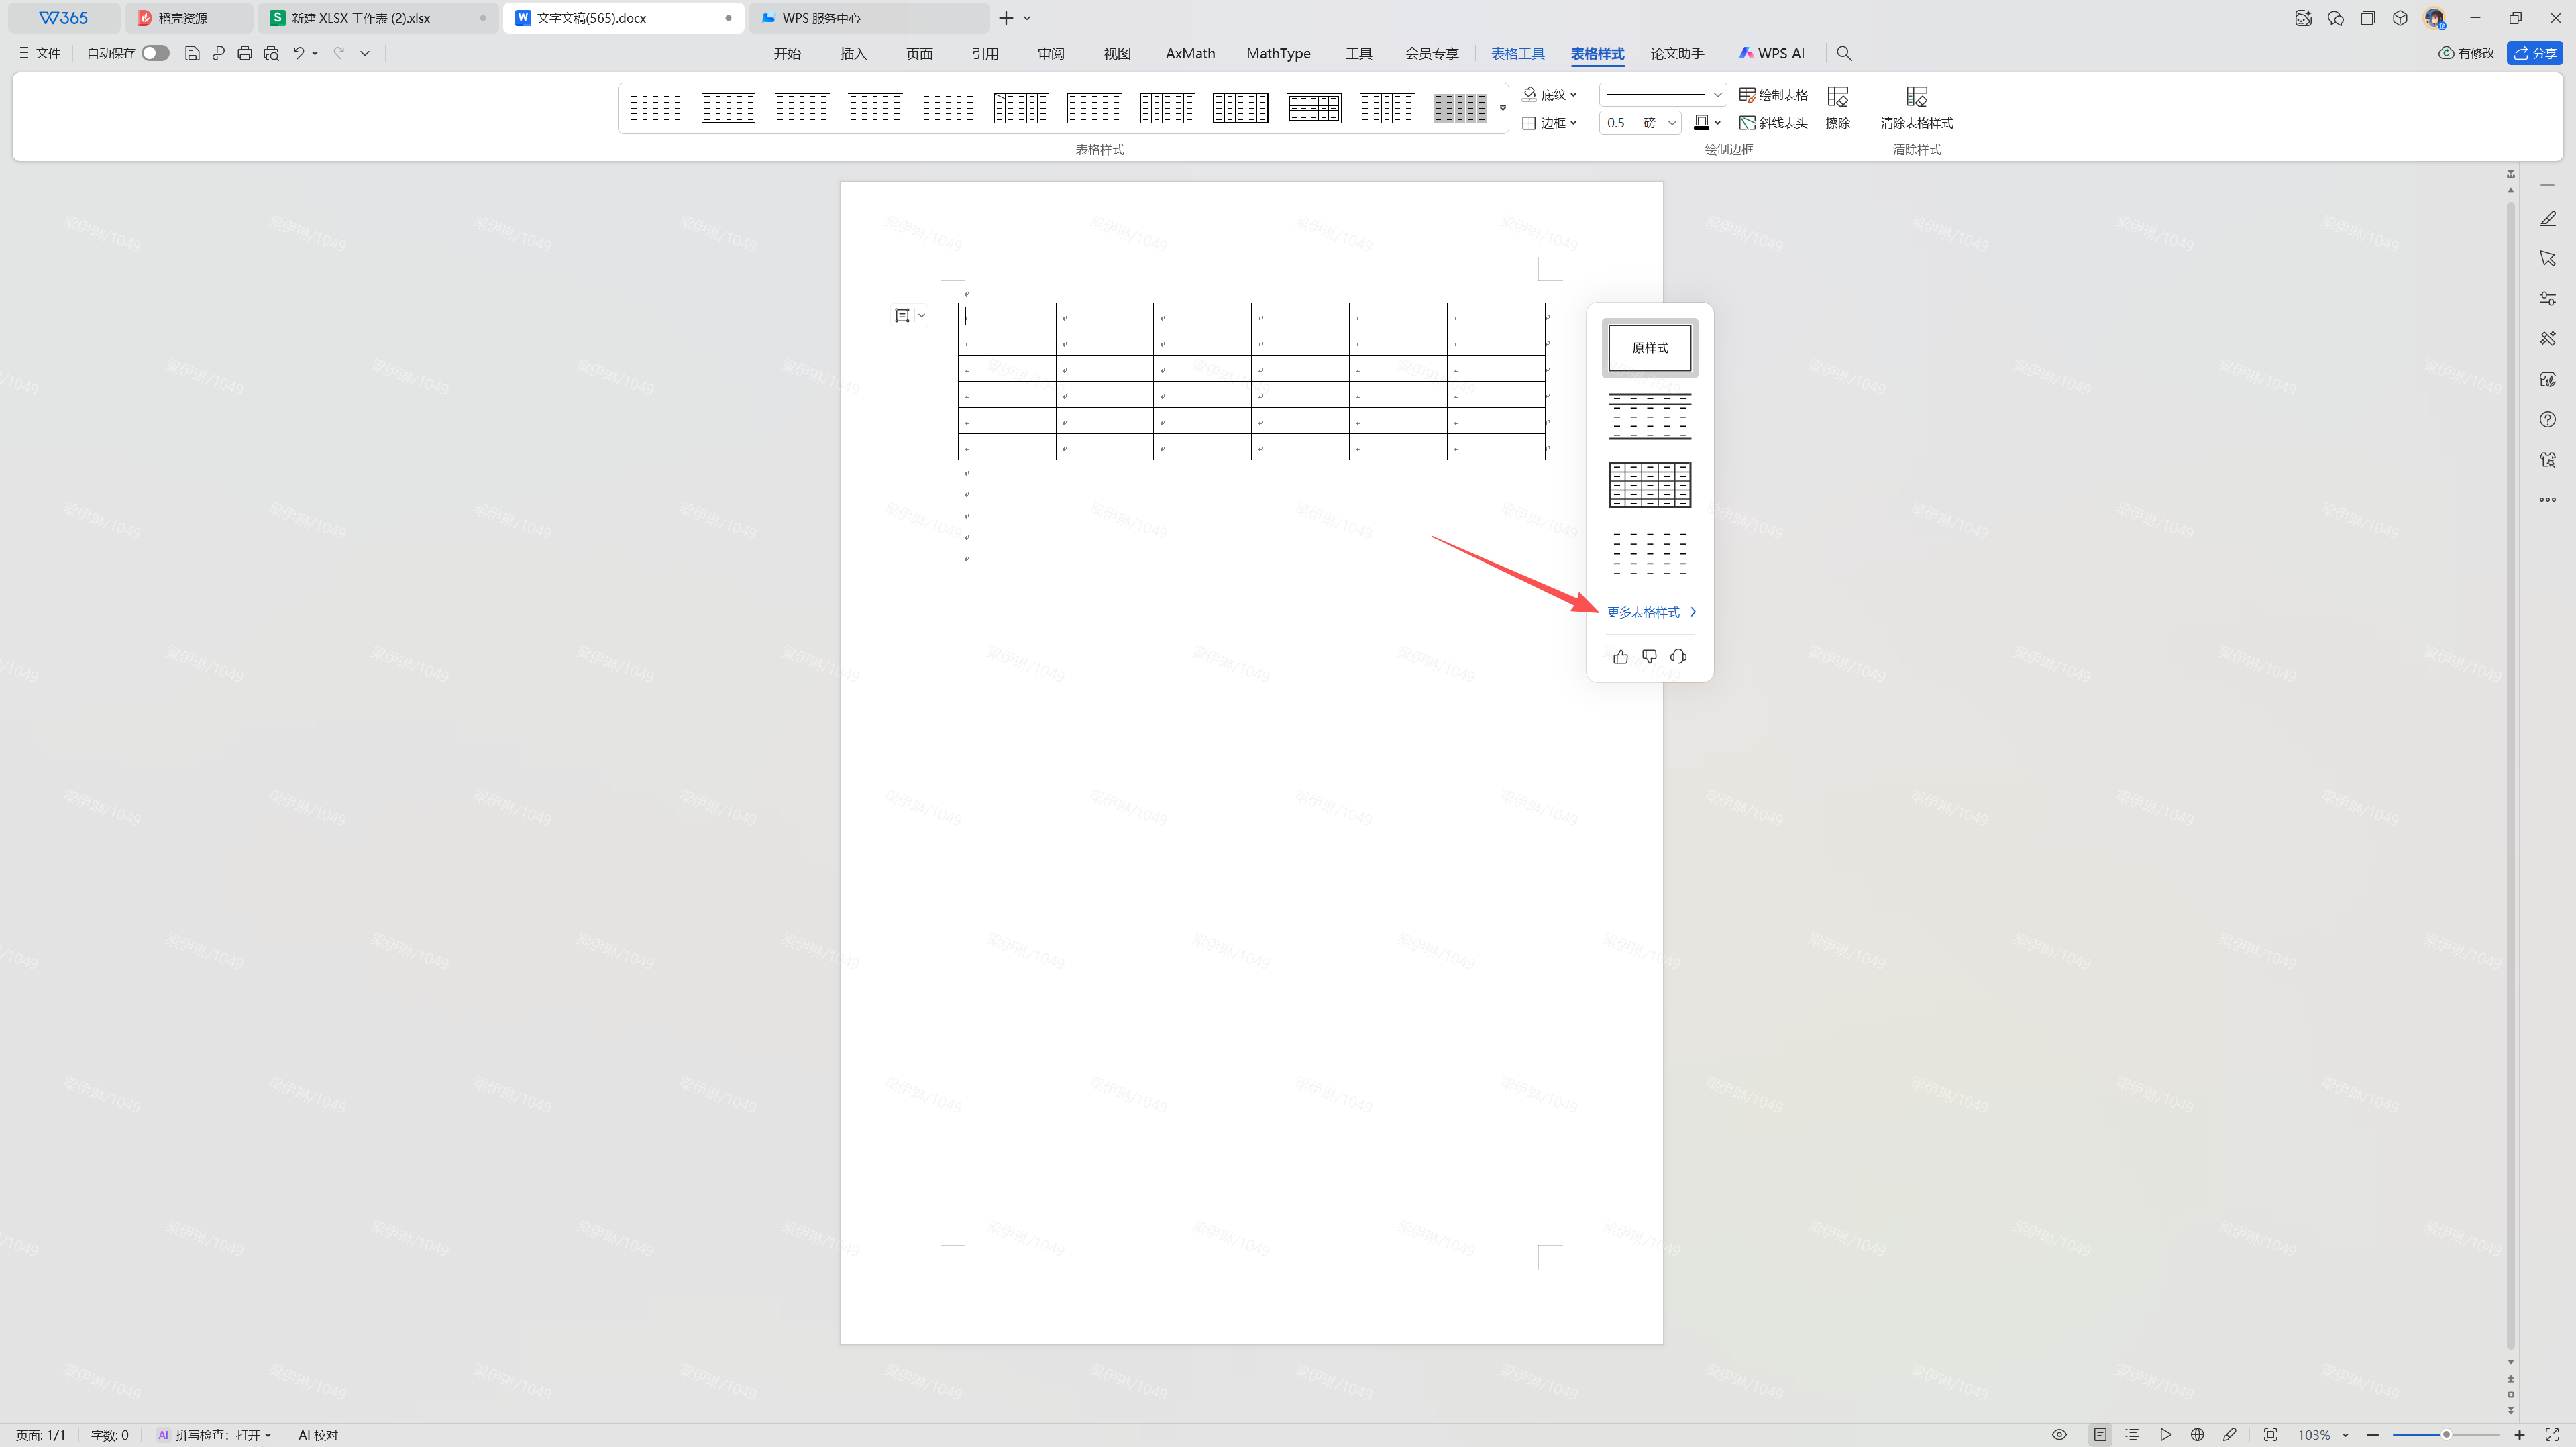Open the border (边框) dropdown
This screenshot has width=2576, height=1447.
(1551, 123)
